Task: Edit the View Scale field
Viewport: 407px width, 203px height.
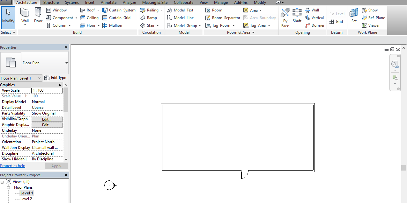Action: pyautogui.click(x=47, y=90)
